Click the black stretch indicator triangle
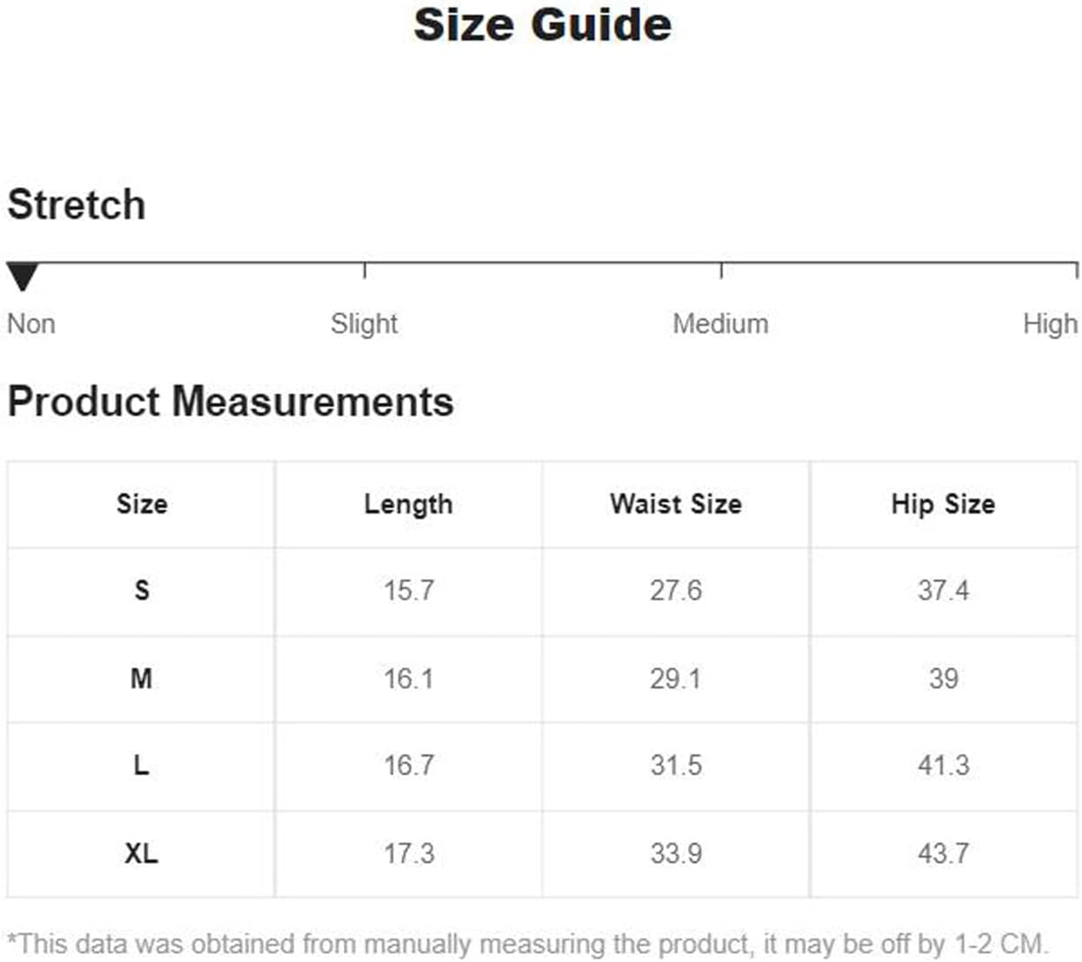Screen dimensions: 1082x962 22,277
